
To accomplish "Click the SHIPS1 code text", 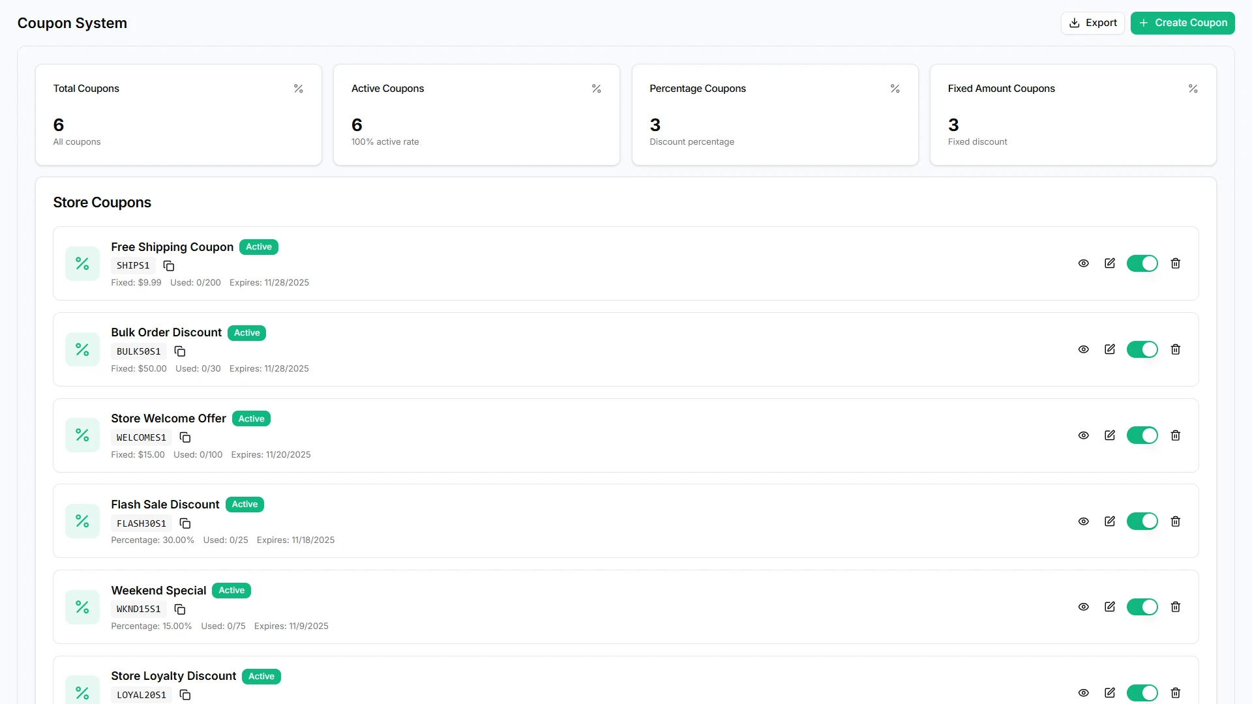I will (x=133, y=266).
